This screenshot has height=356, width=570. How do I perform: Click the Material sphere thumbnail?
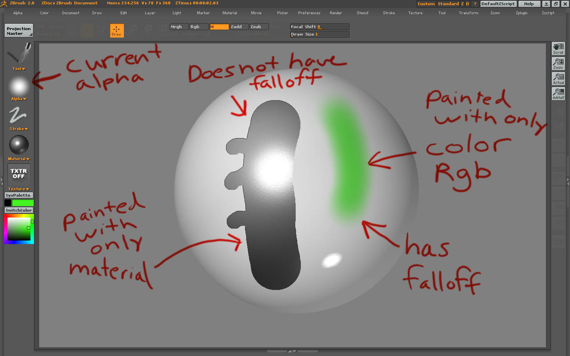click(18, 146)
